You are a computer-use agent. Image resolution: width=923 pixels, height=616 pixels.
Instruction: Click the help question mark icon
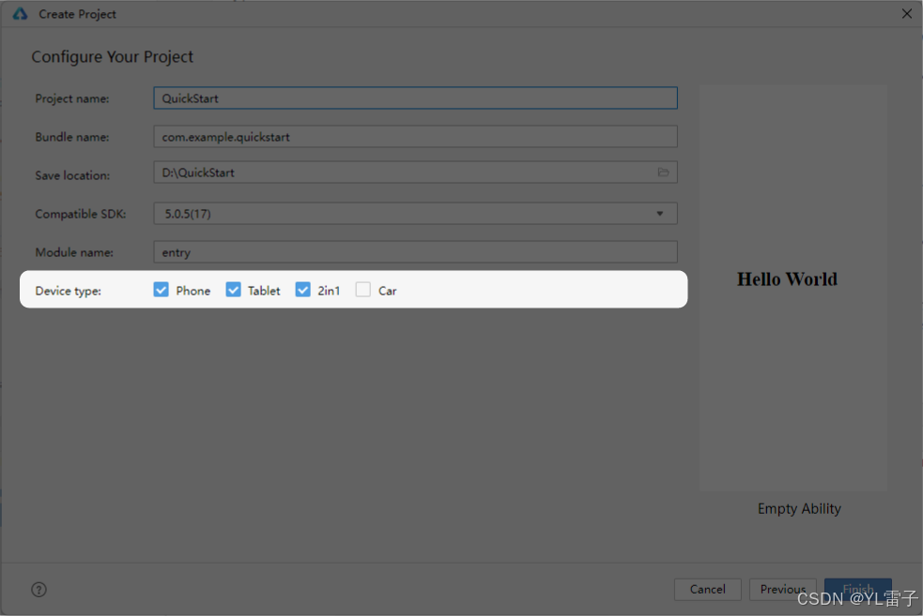point(38,590)
